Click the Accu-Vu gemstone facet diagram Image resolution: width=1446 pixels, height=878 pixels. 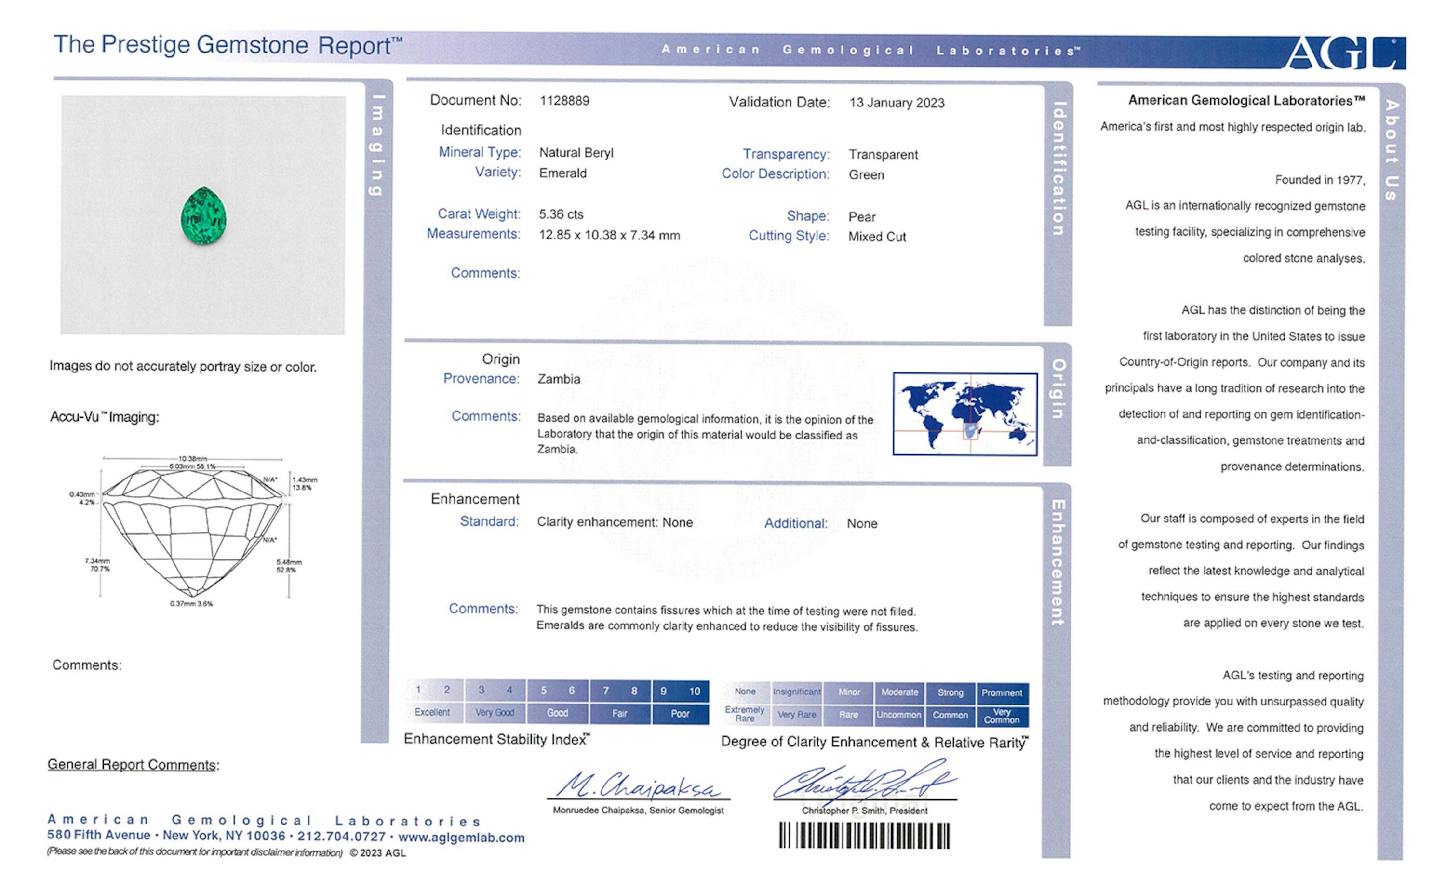coord(193,531)
